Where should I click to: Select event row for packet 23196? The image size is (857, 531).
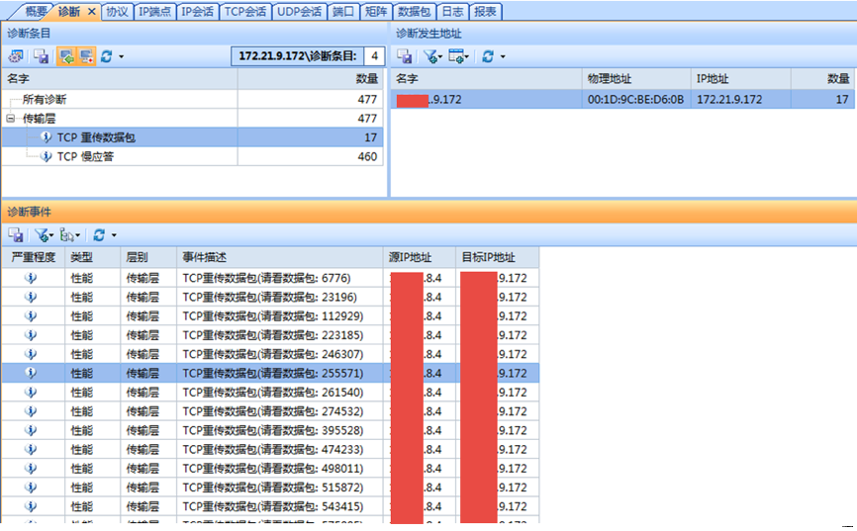(x=270, y=298)
